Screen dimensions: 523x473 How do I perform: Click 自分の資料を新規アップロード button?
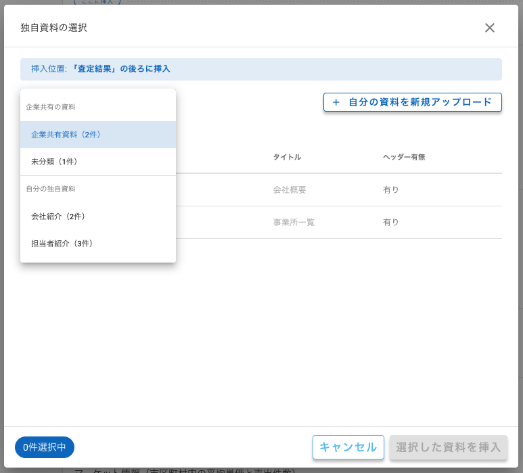[412, 102]
